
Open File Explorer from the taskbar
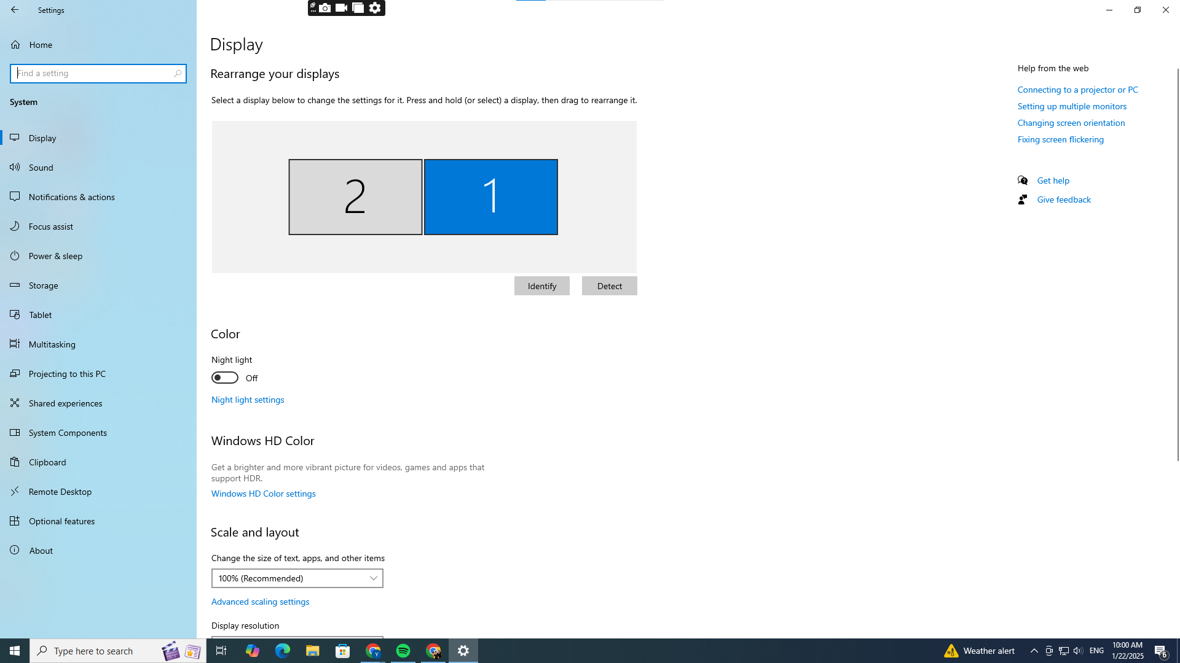[x=313, y=651]
